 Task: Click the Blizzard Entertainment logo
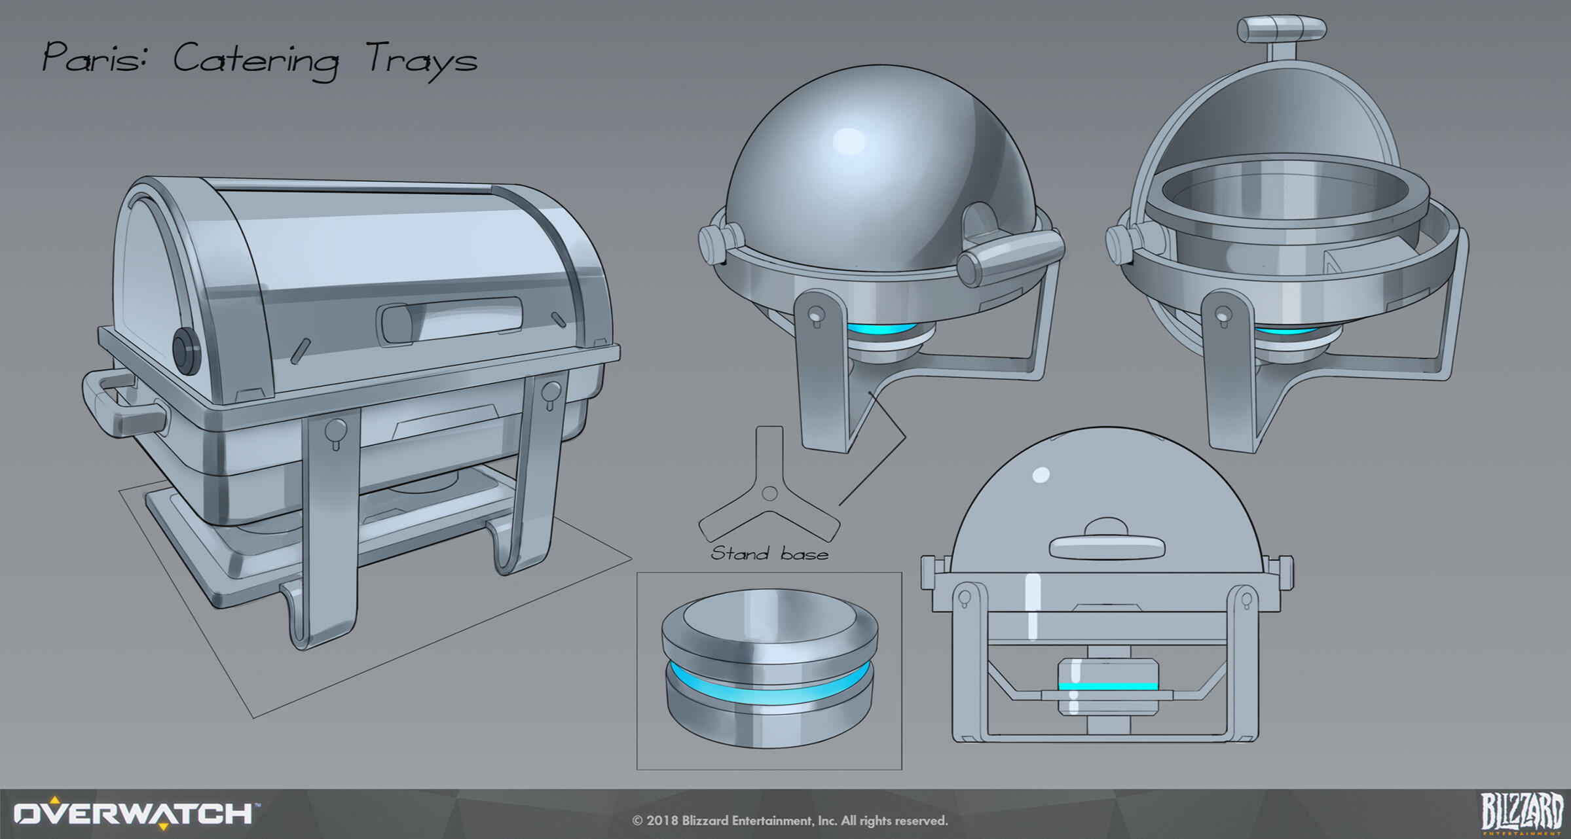click(x=1522, y=813)
